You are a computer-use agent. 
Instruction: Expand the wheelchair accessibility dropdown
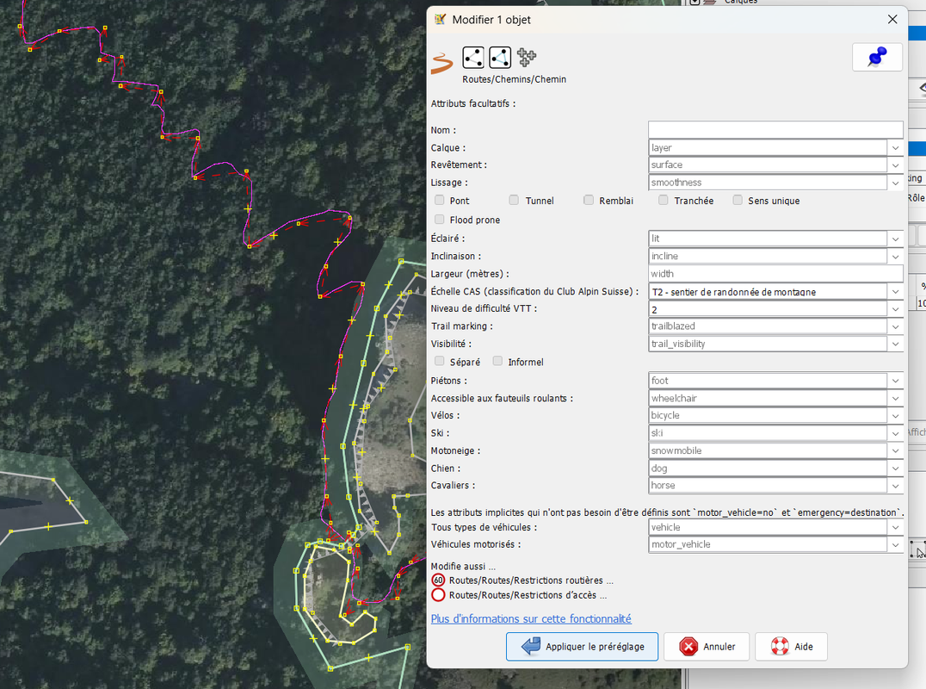895,398
